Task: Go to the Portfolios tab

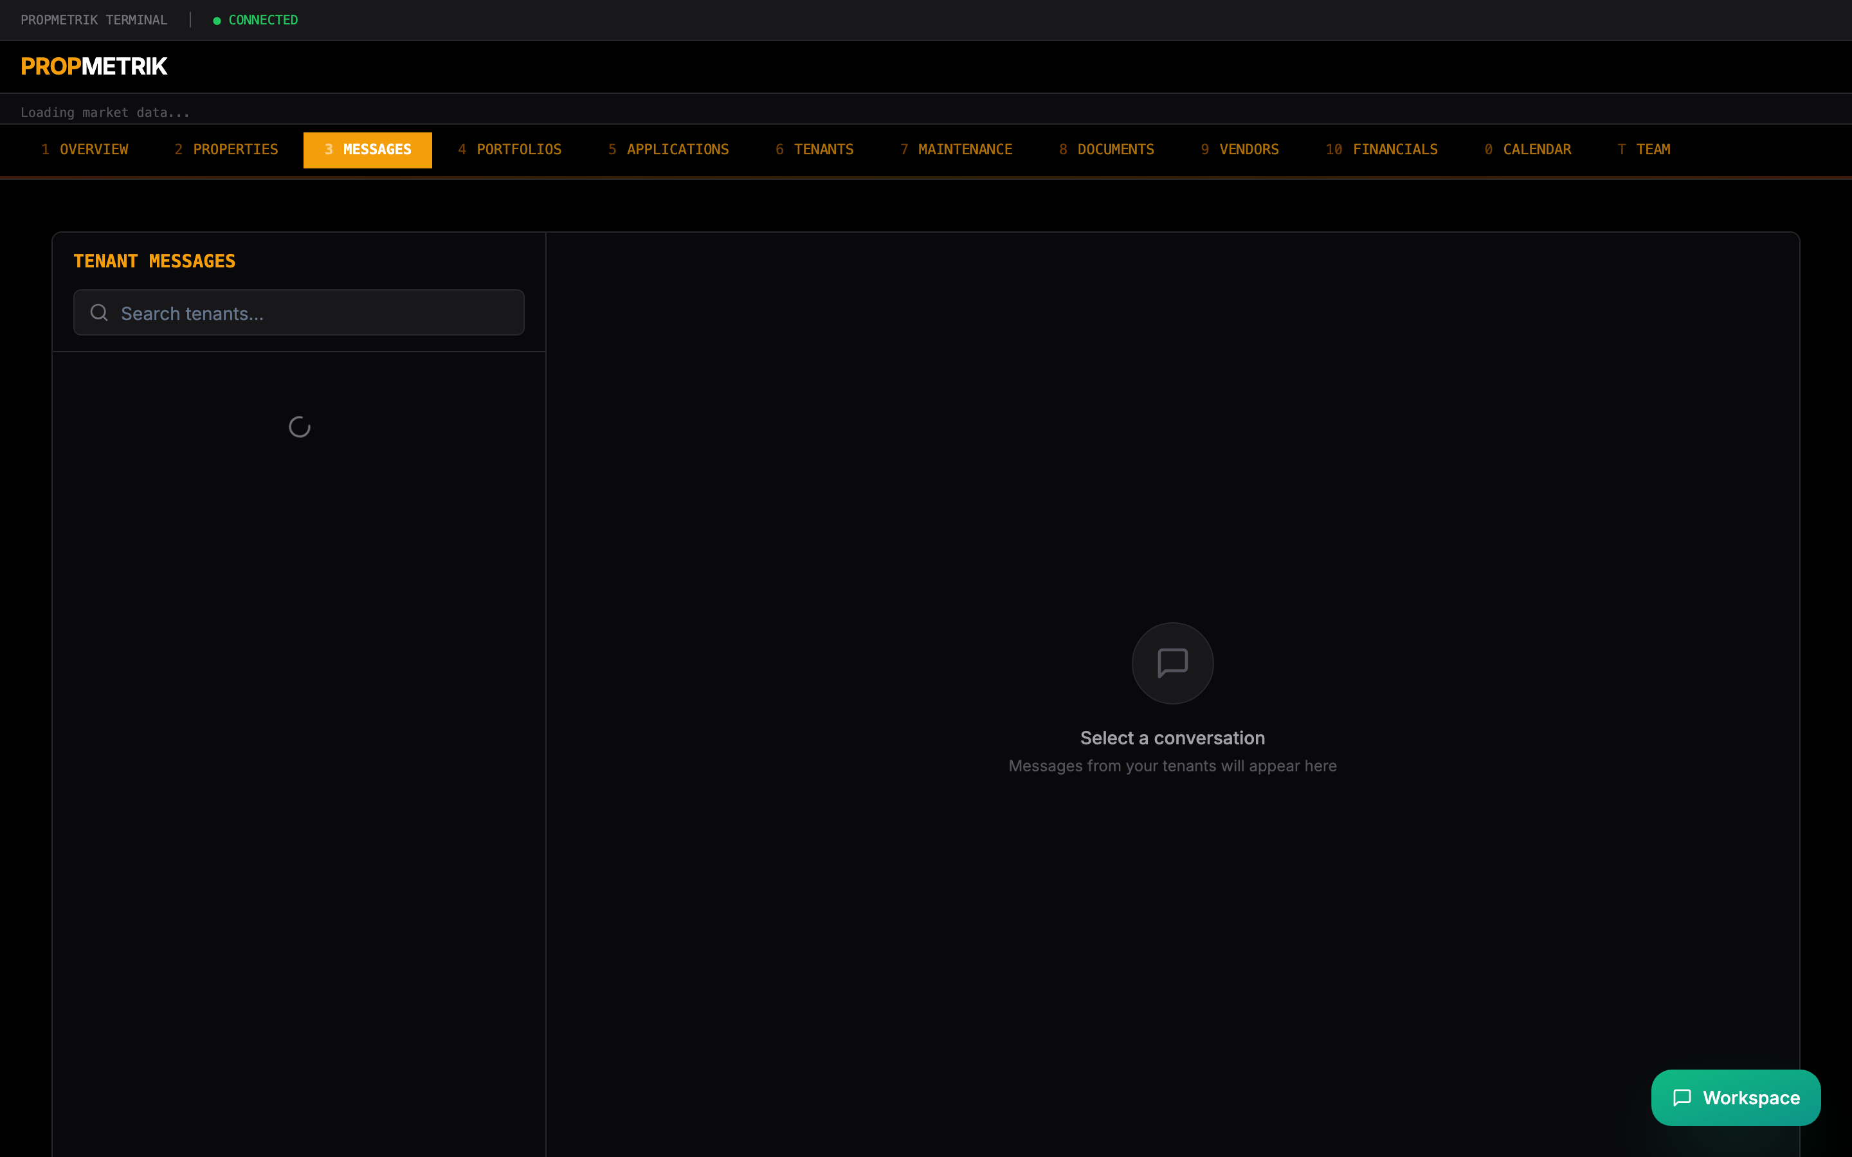Action: [510, 150]
